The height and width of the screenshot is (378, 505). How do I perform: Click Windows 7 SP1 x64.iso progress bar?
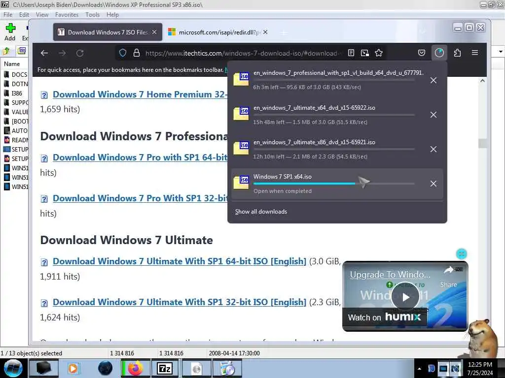click(334, 184)
